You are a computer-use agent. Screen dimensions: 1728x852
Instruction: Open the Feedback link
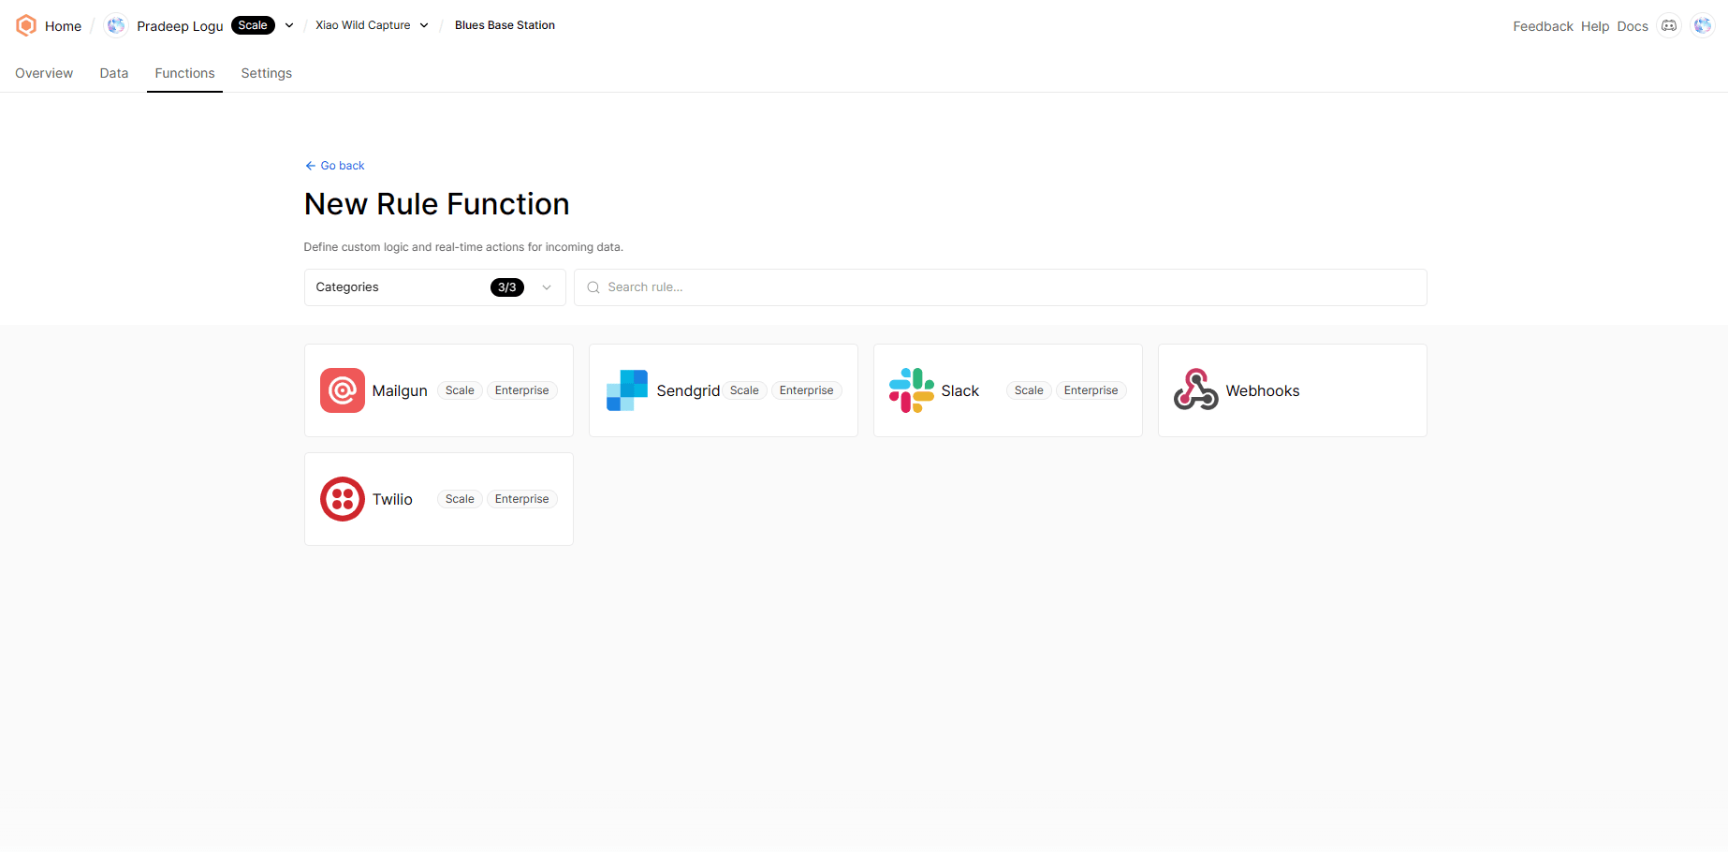(1543, 26)
